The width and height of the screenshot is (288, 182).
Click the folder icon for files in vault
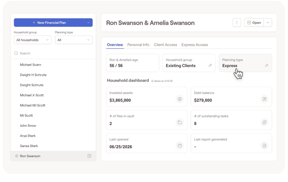click(x=180, y=122)
